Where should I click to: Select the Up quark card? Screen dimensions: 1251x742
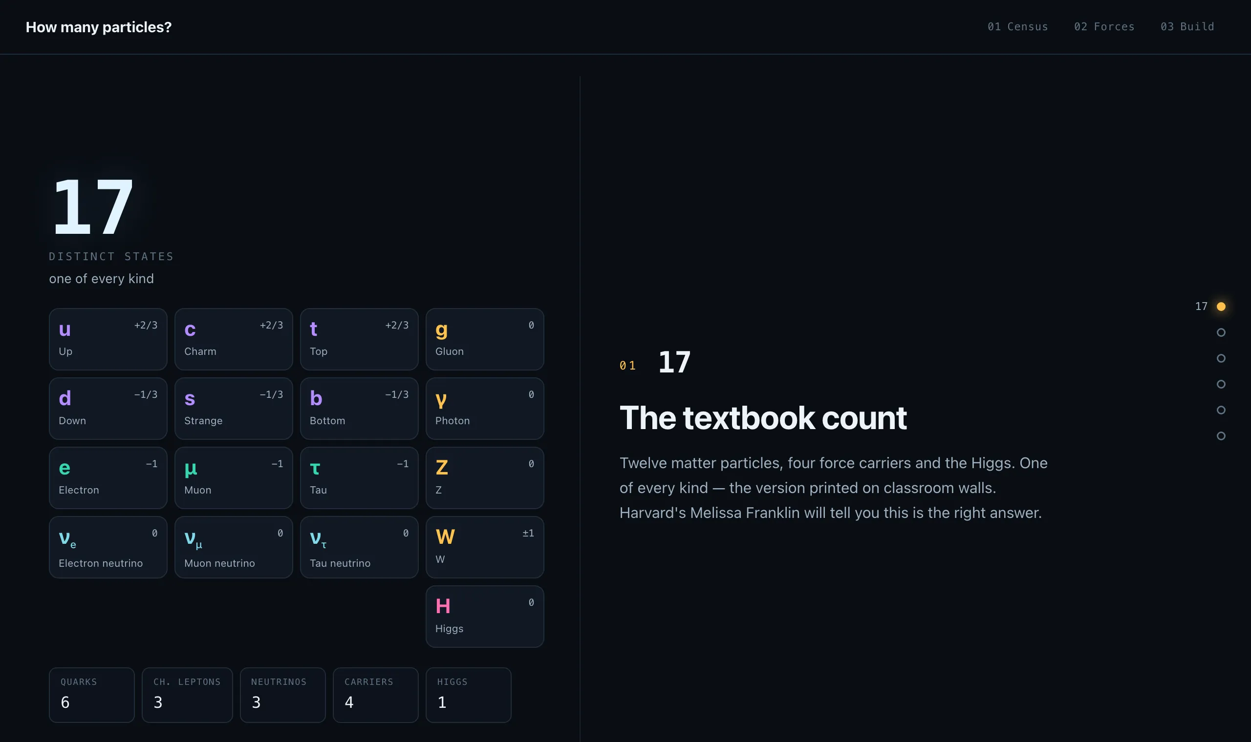click(108, 339)
